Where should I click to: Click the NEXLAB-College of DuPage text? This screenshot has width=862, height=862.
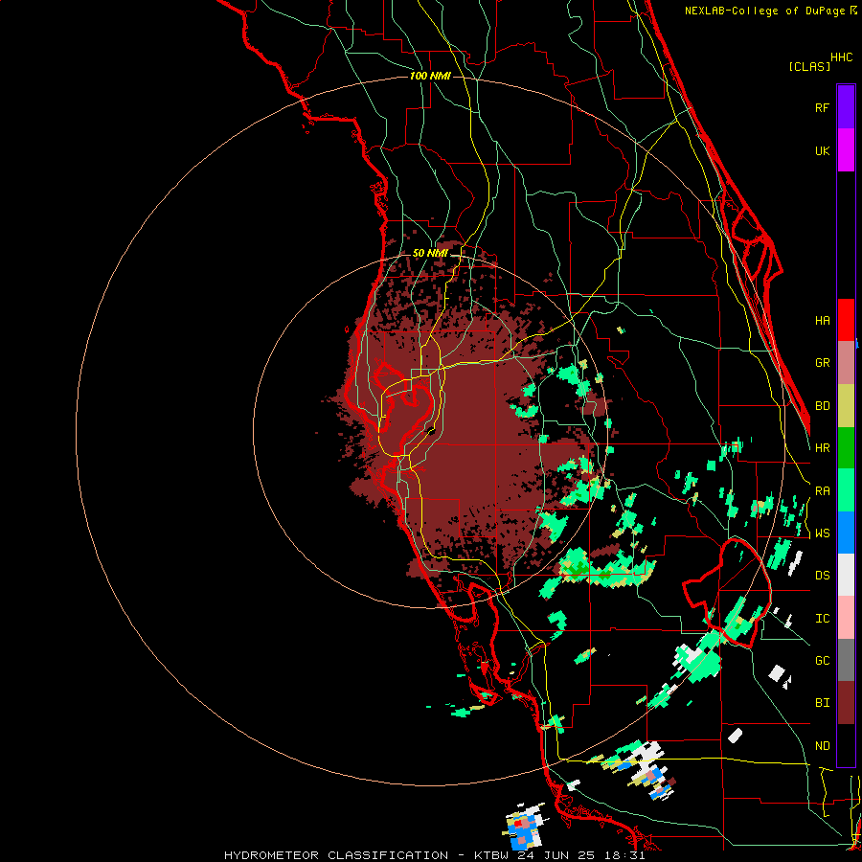tap(766, 11)
